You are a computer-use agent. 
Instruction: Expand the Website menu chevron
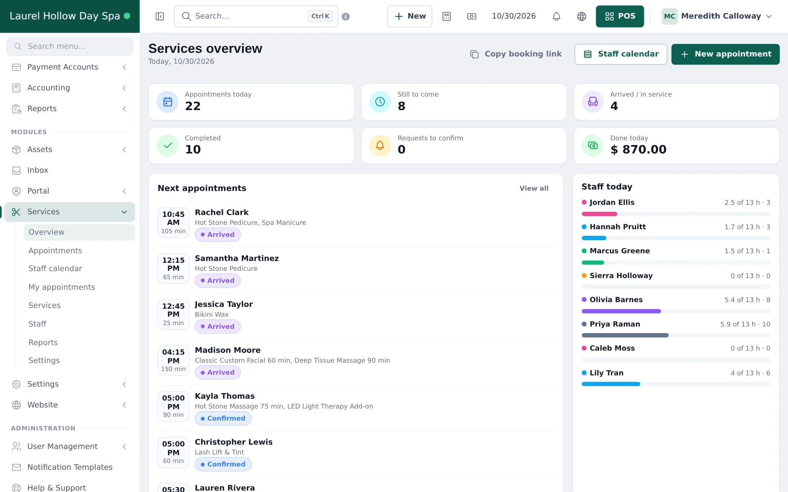(124, 405)
